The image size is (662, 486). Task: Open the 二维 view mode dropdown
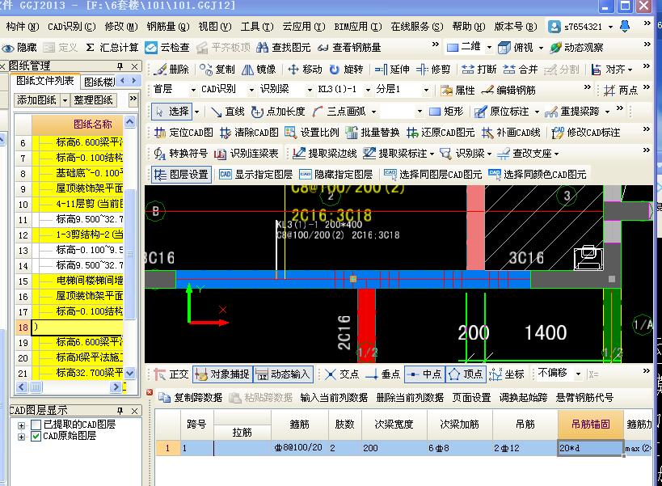point(489,47)
